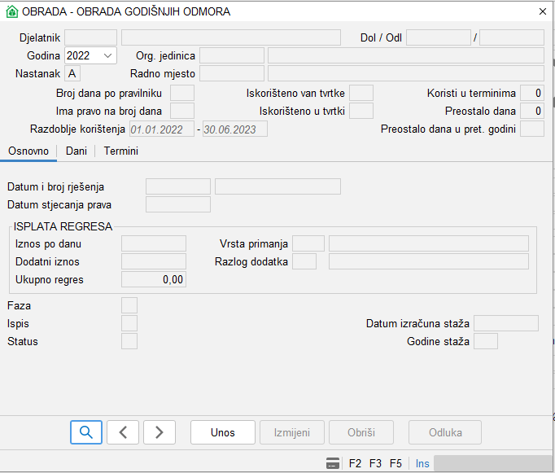Click the Obriši button
Viewport: 555px width, 473px height.
[x=361, y=432]
